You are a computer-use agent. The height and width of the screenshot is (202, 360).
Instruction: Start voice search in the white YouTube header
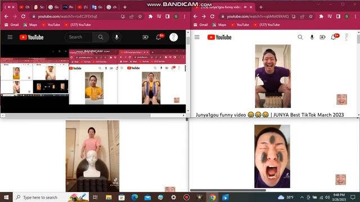pyautogui.click(x=312, y=37)
